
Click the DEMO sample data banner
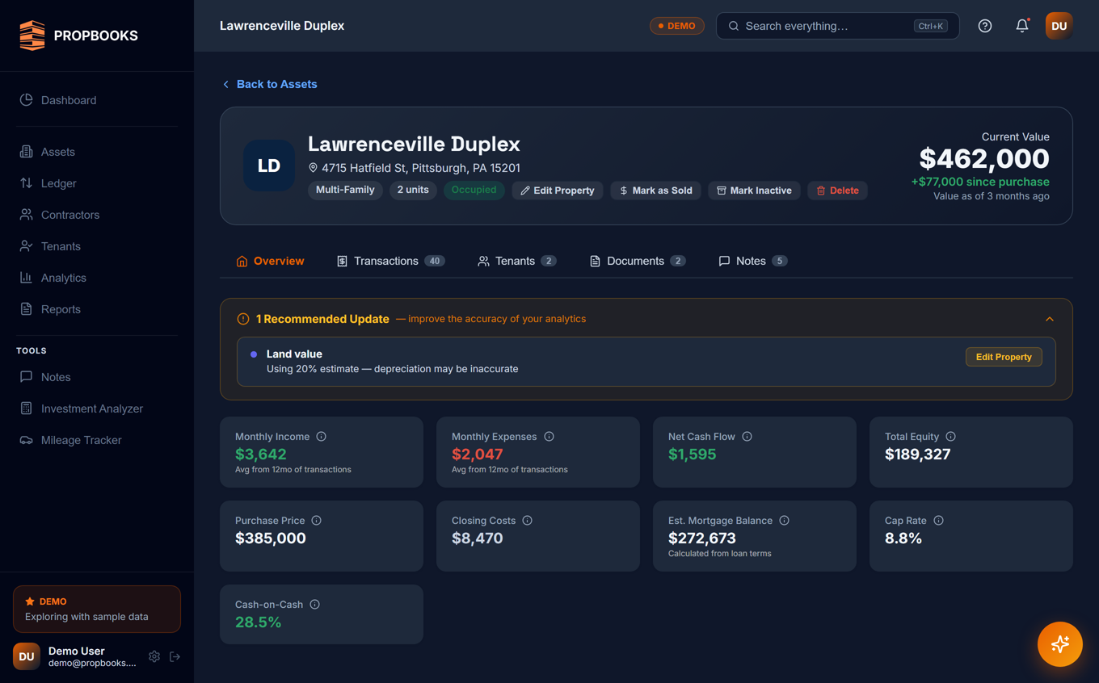coord(97,609)
